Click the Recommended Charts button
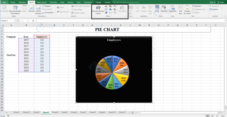 pyautogui.click(x=98, y=10)
